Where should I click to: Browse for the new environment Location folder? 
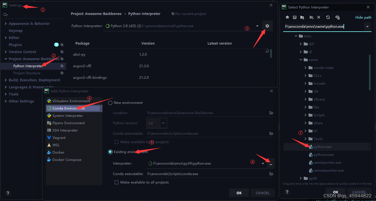pos(271,113)
